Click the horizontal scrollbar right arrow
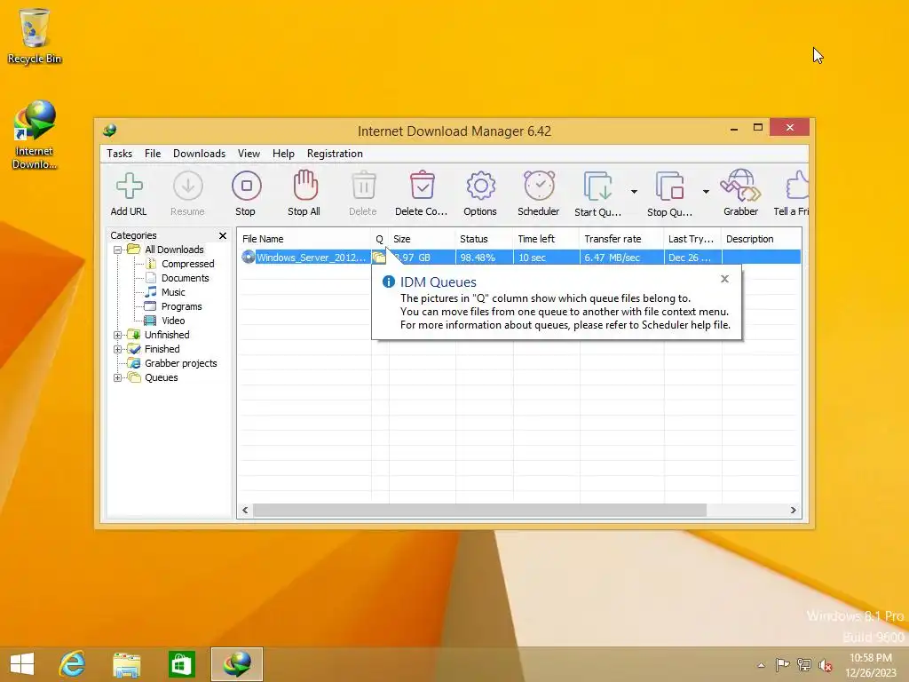 click(x=793, y=511)
